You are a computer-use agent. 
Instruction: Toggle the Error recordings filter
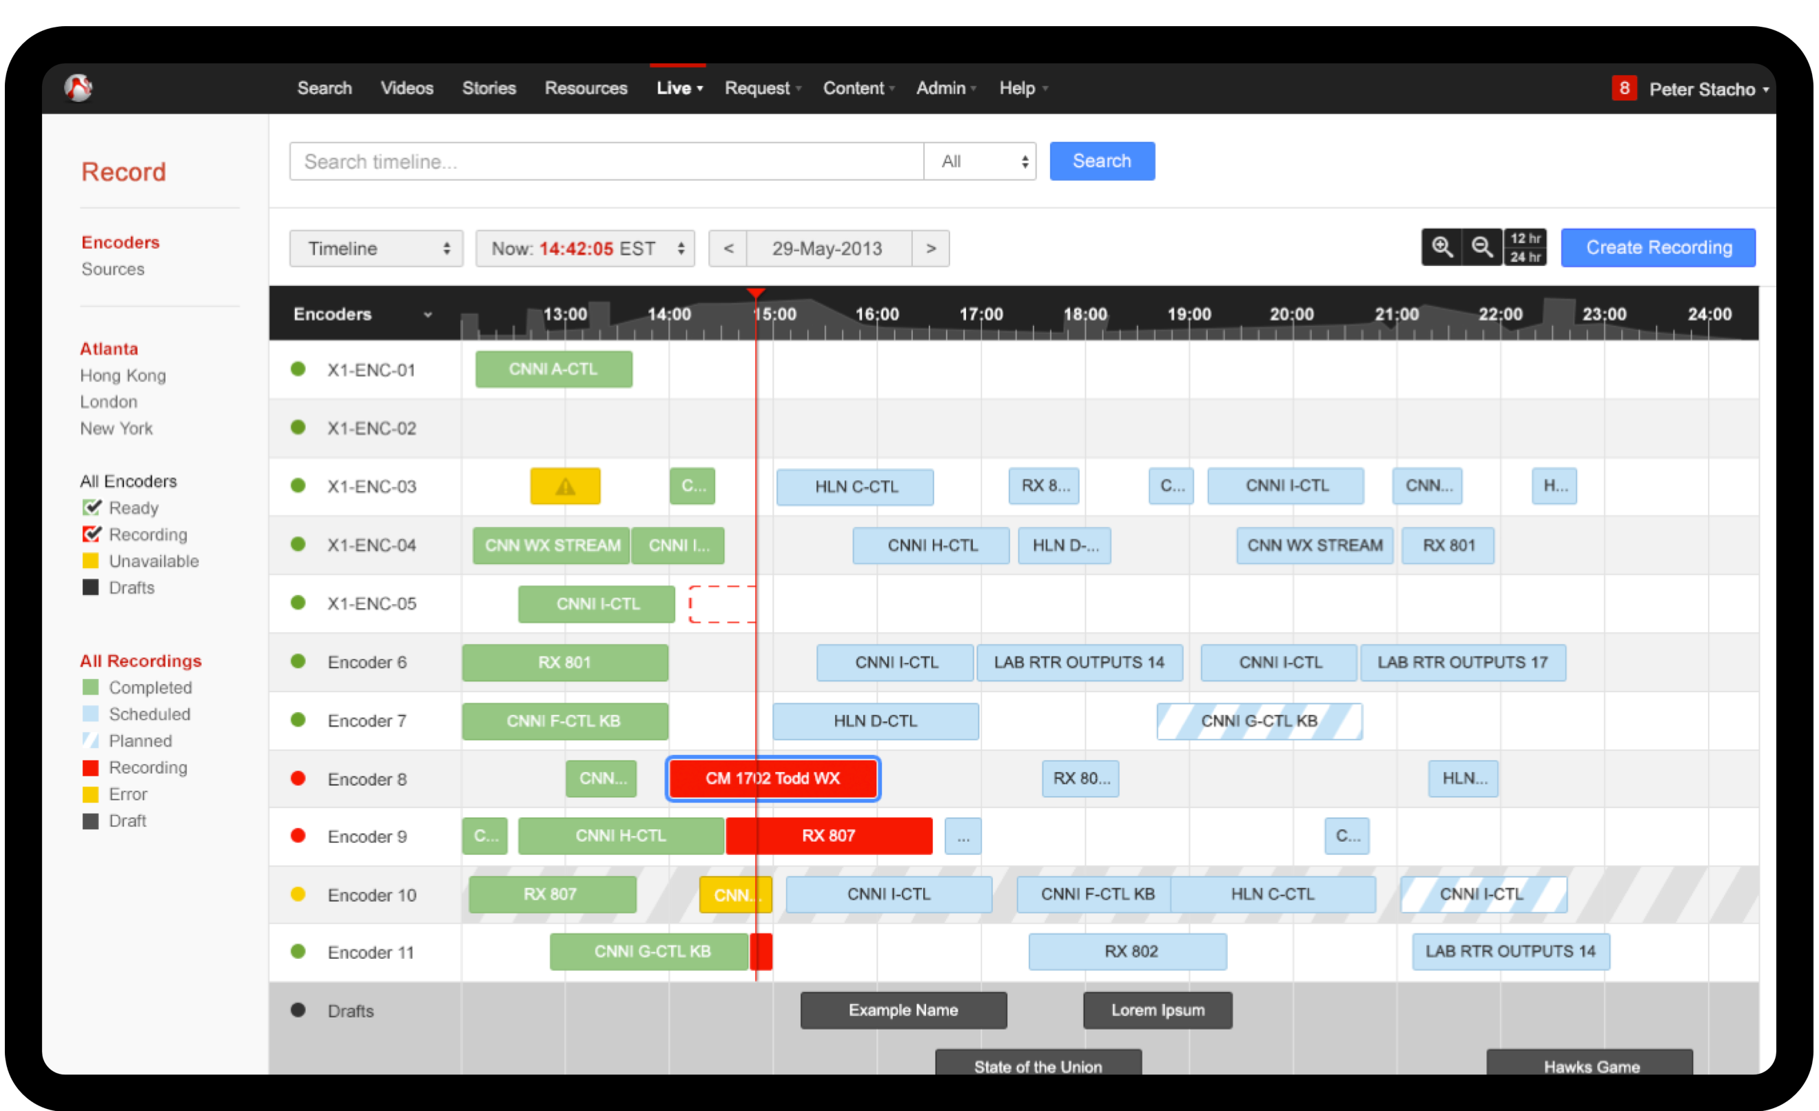91,794
